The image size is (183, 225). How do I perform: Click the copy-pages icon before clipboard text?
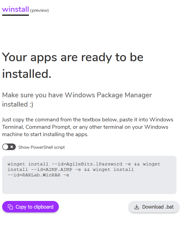tap(10, 207)
